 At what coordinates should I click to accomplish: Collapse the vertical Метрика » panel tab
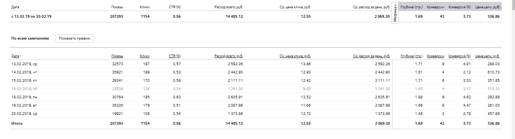(395, 14)
